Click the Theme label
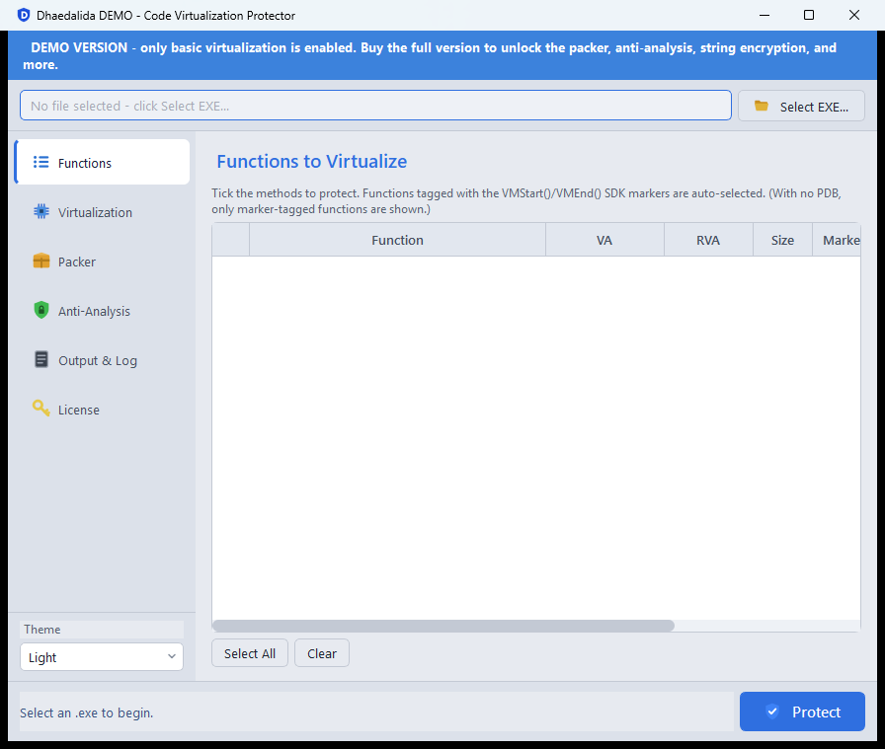Screen dimensions: 885x749 coord(42,630)
